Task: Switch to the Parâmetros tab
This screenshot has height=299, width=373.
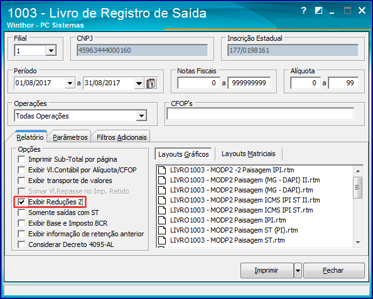Action: click(70, 137)
